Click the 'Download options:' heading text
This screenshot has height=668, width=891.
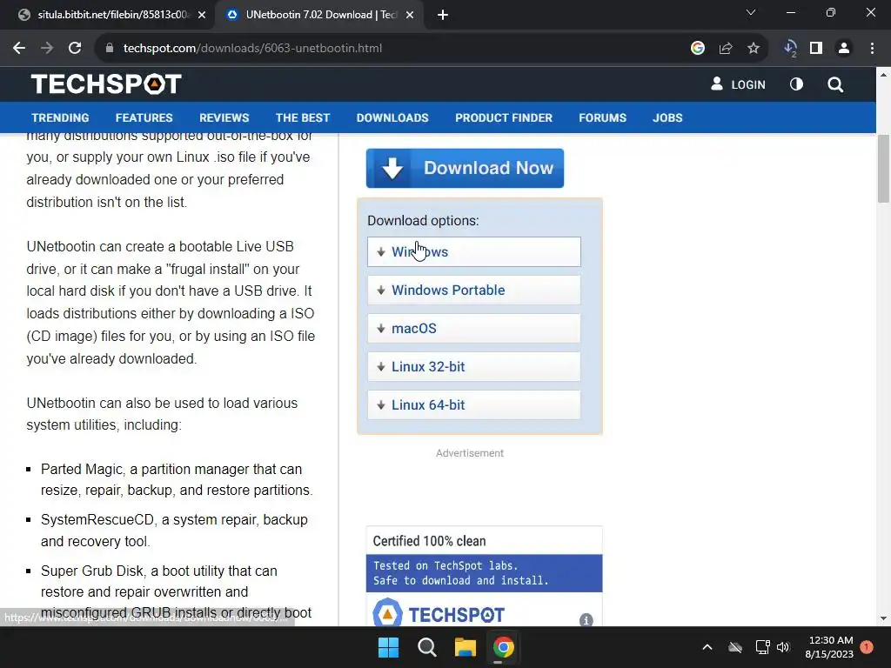423,220
